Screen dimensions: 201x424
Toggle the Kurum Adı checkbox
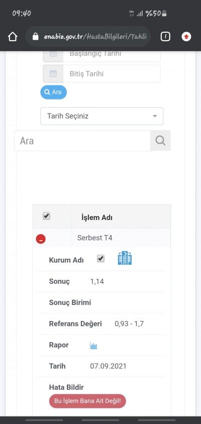coord(100,259)
